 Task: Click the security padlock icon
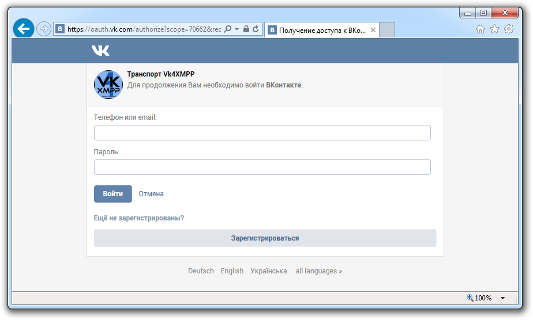click(x=246, y=29)
